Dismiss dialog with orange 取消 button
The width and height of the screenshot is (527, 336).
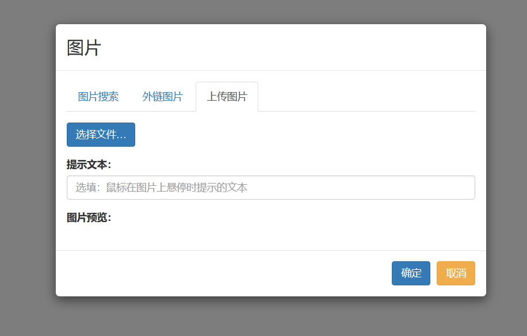click(x=456, y=273)
